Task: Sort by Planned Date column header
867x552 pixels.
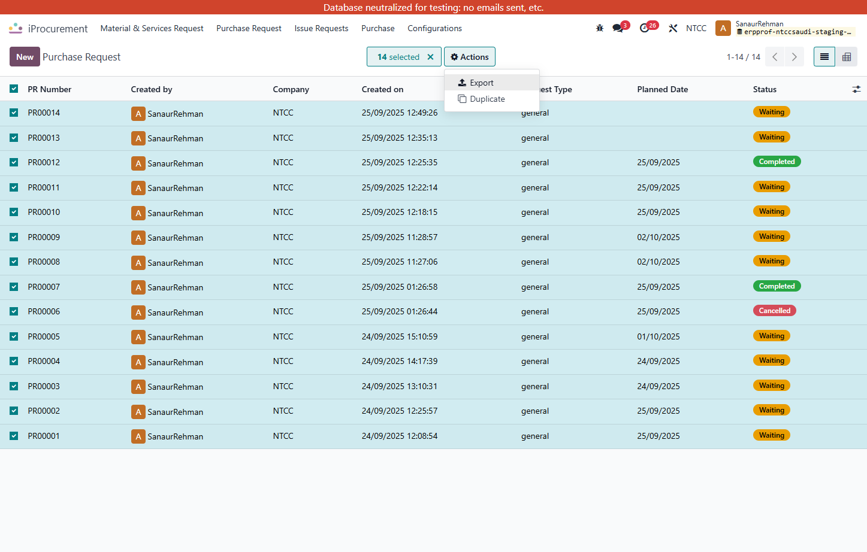Action: (x=662, y=89)
